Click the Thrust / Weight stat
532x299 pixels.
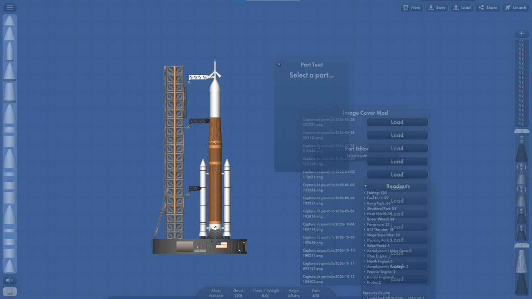[266, 293]
